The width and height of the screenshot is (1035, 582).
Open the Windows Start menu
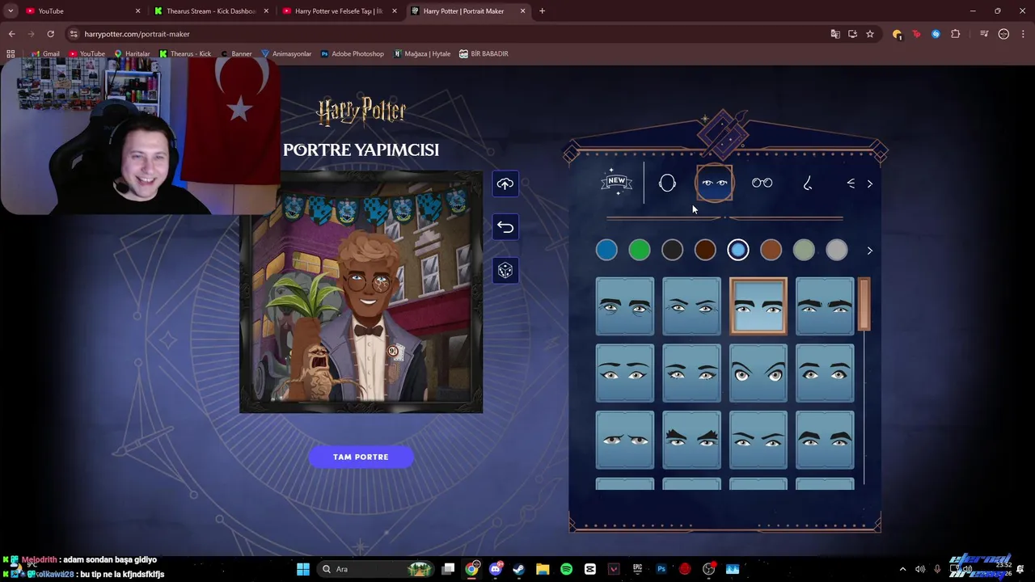[303, 569]
